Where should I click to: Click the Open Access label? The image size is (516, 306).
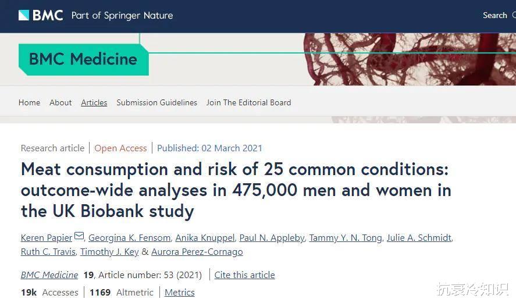tap(120, 148)
